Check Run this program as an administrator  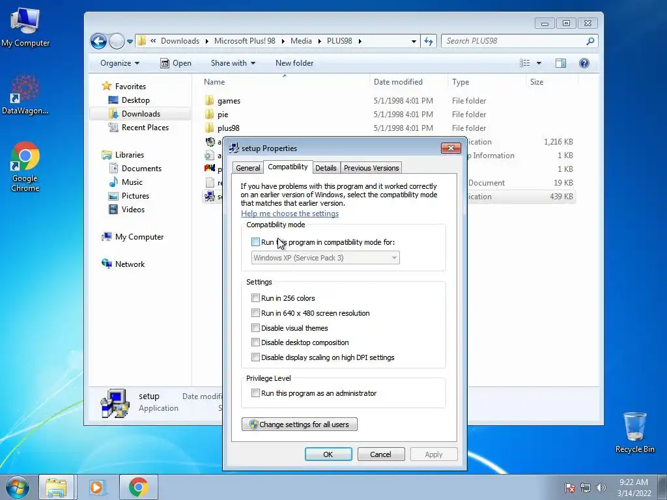[x=255, y=393]
